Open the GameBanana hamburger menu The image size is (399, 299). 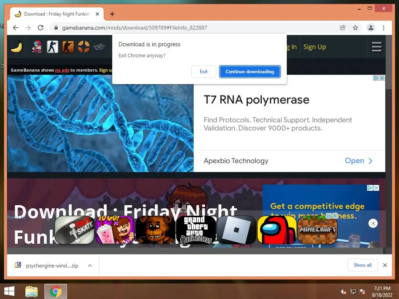pyautogui.click(x=377, y=47)
